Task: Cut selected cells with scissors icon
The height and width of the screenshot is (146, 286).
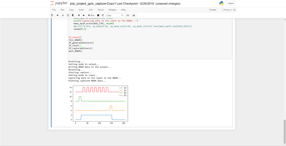Action: 63,15
